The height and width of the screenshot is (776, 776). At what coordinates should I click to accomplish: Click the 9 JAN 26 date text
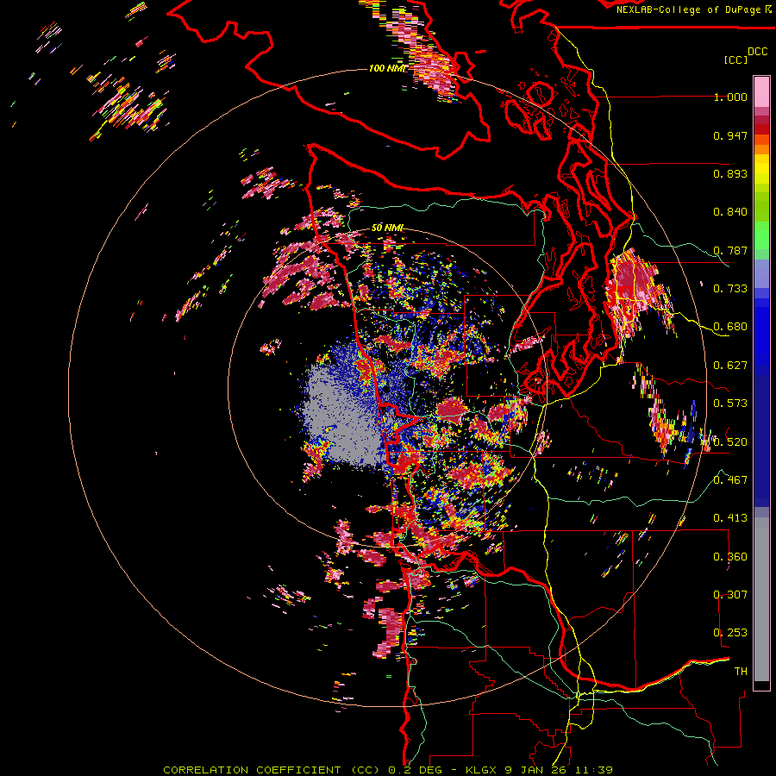[x=537, y=770]
